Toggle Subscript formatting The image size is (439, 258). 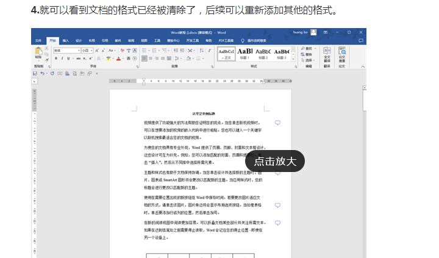85,59
